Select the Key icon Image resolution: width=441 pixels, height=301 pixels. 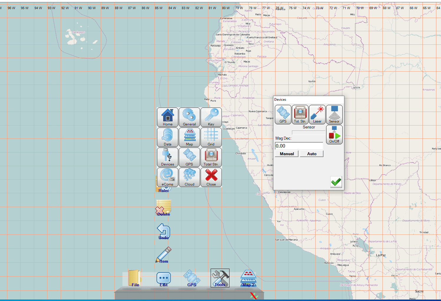click(211, 117)
